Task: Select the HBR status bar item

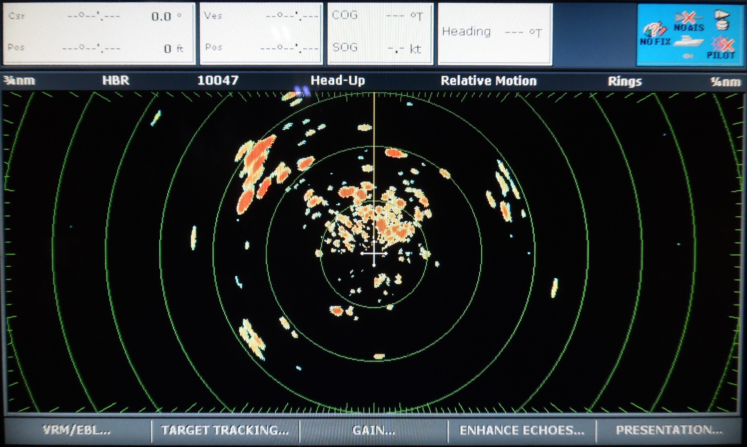Action: point(115,80)
